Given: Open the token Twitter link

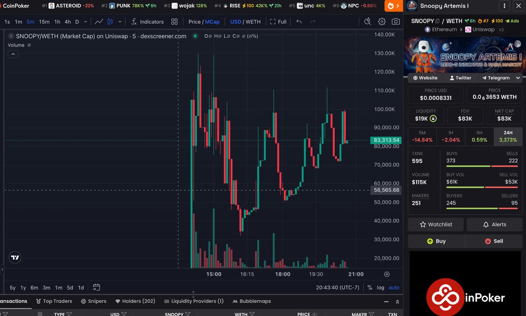Looking at the screenshot, I should click(x=460, y=78).
